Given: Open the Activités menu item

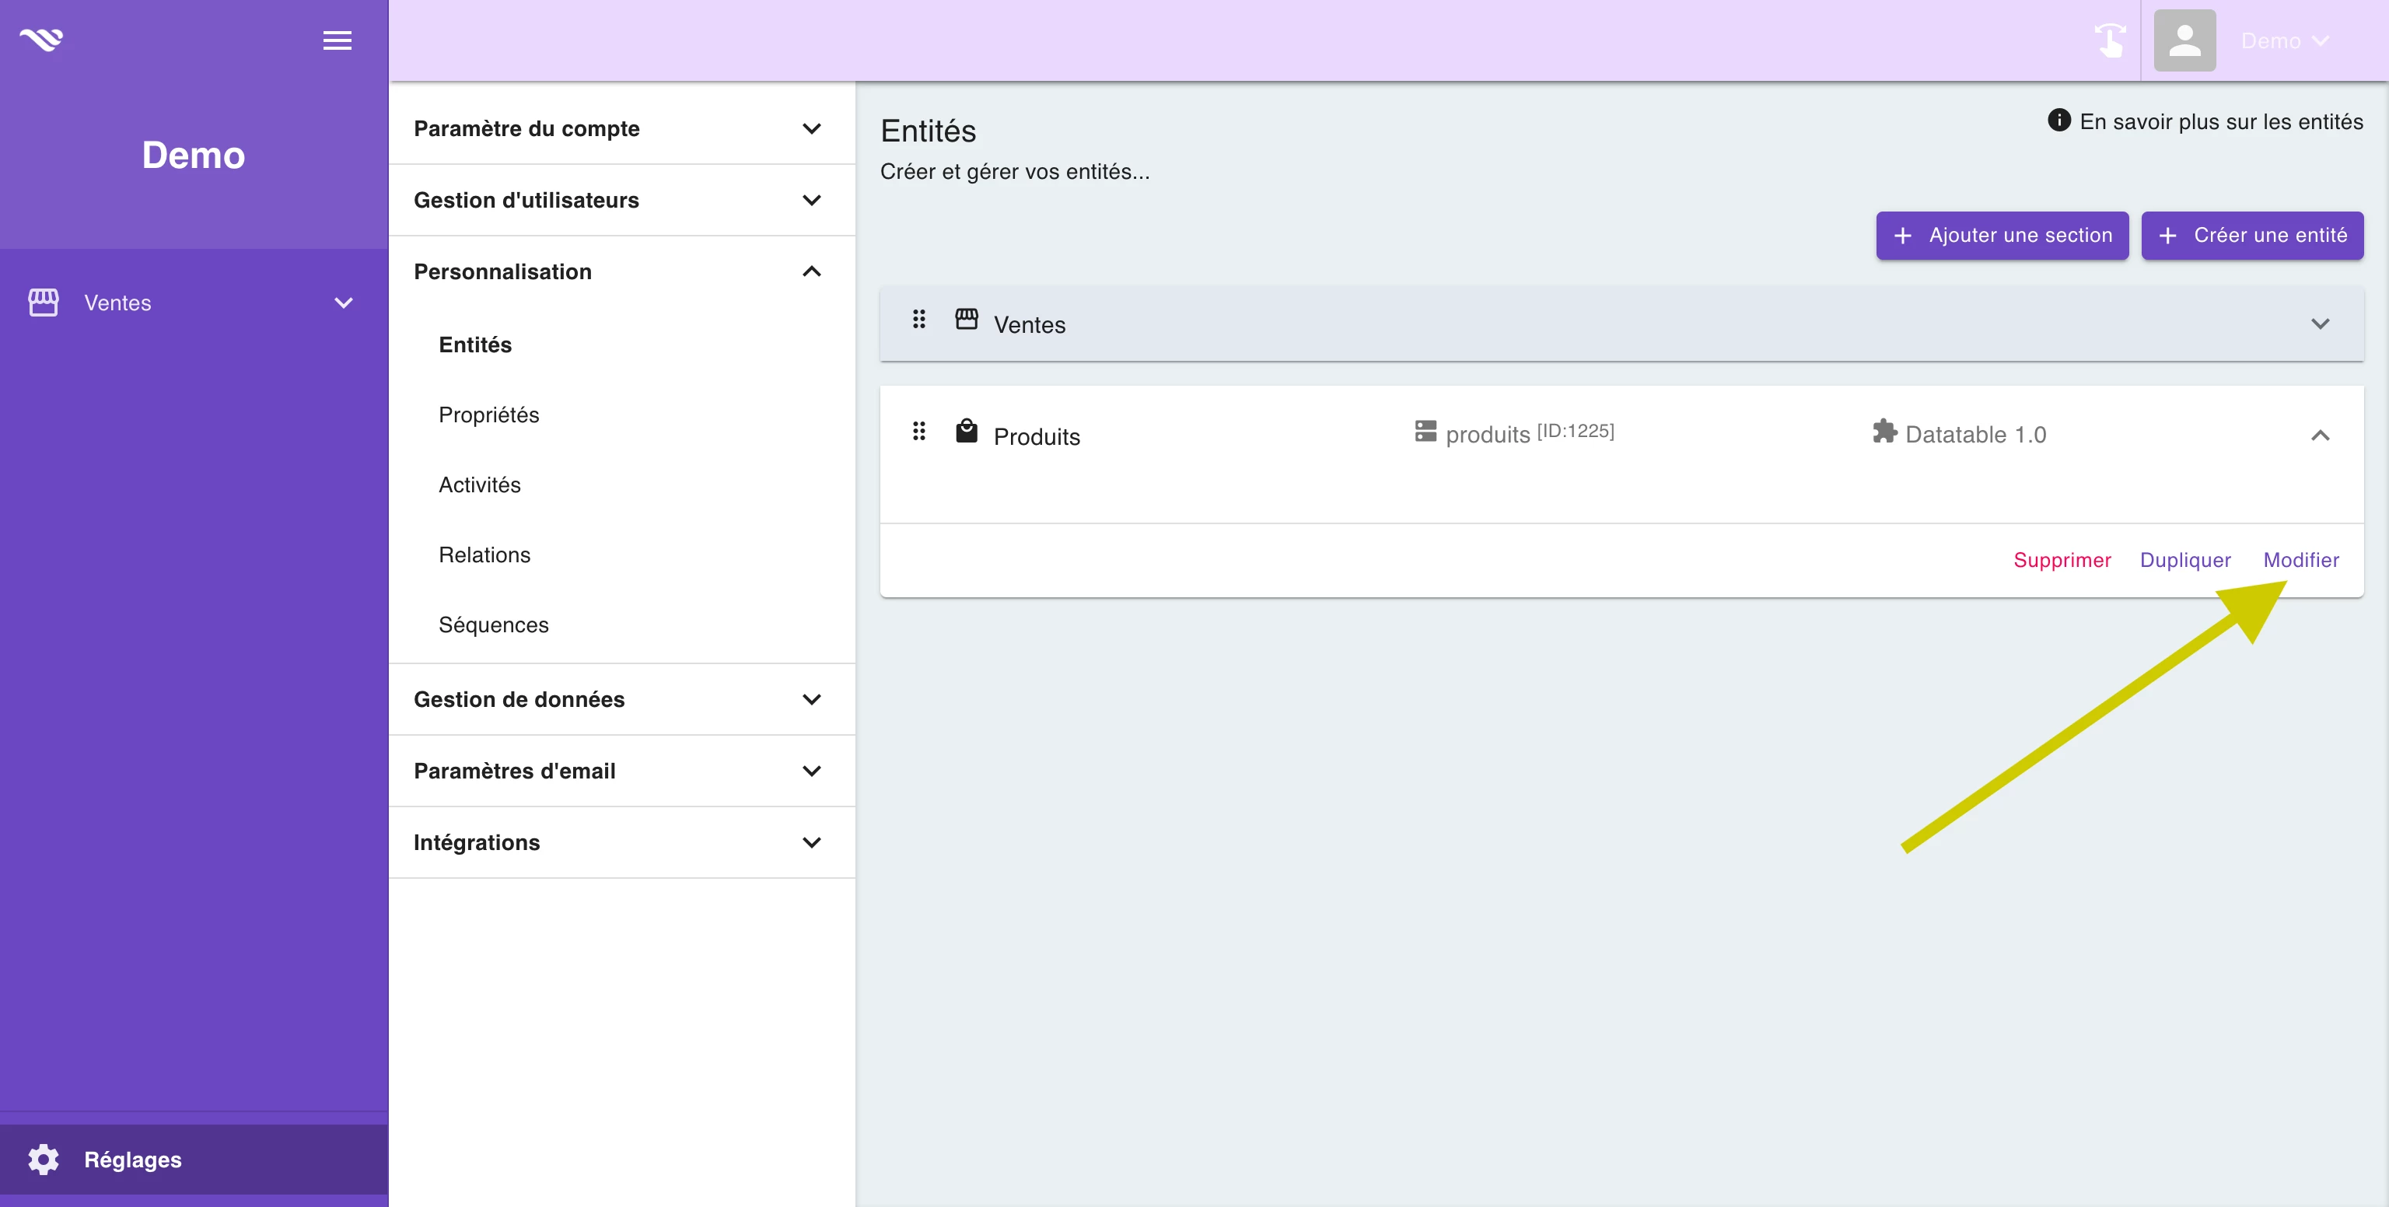Looking at the screenshot, I should (480, 485).
